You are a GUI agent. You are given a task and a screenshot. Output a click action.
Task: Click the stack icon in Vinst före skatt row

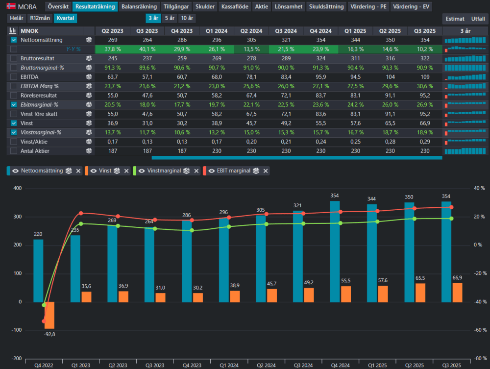89,114
